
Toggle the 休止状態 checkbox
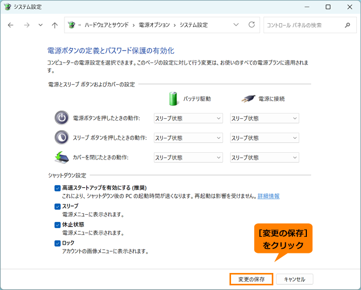[57, 225]
